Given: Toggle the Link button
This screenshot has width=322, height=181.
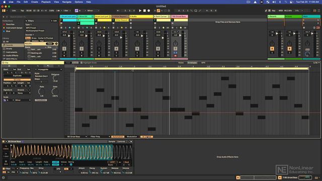Looking at the screenshot, I should coord(14,11).
